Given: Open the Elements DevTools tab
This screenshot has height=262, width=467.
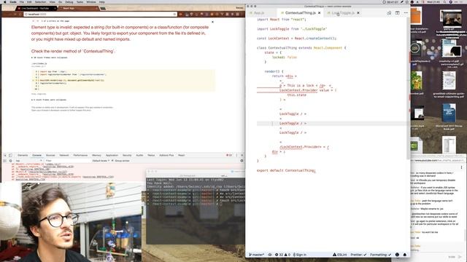Looking at the screenshot, I should pyautogui.click(x=23, y=155).
